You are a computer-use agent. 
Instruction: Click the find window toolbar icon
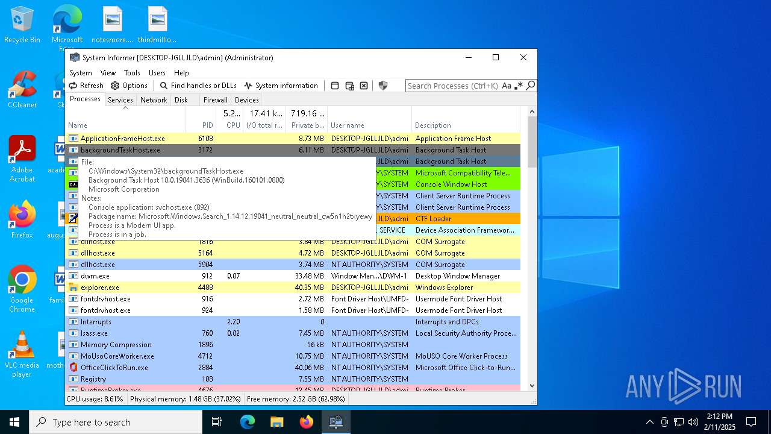point(335,86)
